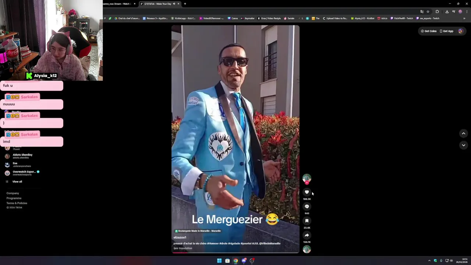471x265 pixels.
Task: Open Chrome from the taskbar
Action: click(x=235, y=261)
